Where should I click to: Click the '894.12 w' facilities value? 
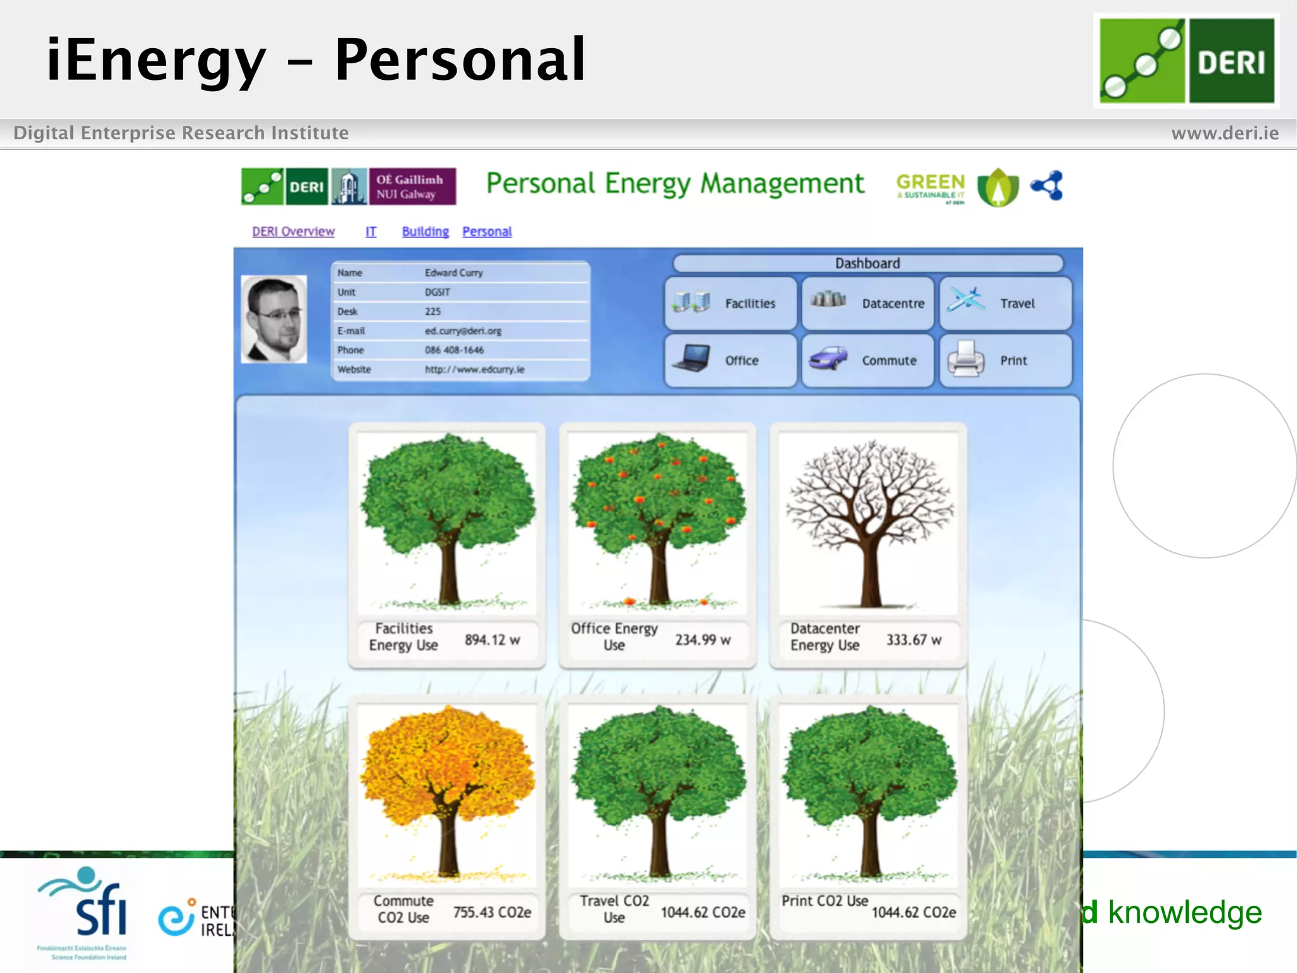492,640
